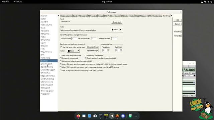The image size is (214, 120).
Task: Click the volume icon in top bar
Action: coord(205,2)
